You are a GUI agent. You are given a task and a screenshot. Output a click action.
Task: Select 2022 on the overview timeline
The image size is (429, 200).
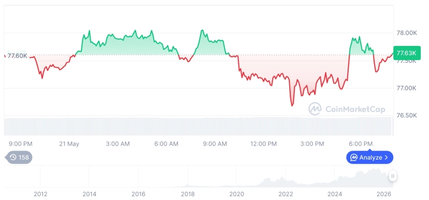point(286,194)
